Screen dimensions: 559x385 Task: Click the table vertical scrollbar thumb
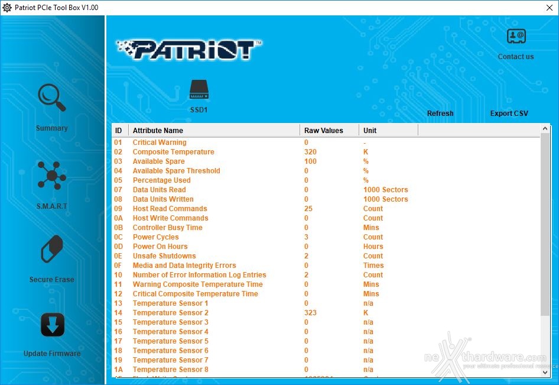pyautogui.click(x=545, y=224)
